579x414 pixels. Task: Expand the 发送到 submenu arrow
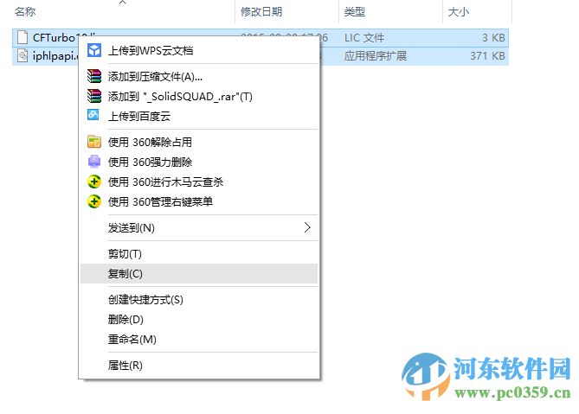(307, 227)
